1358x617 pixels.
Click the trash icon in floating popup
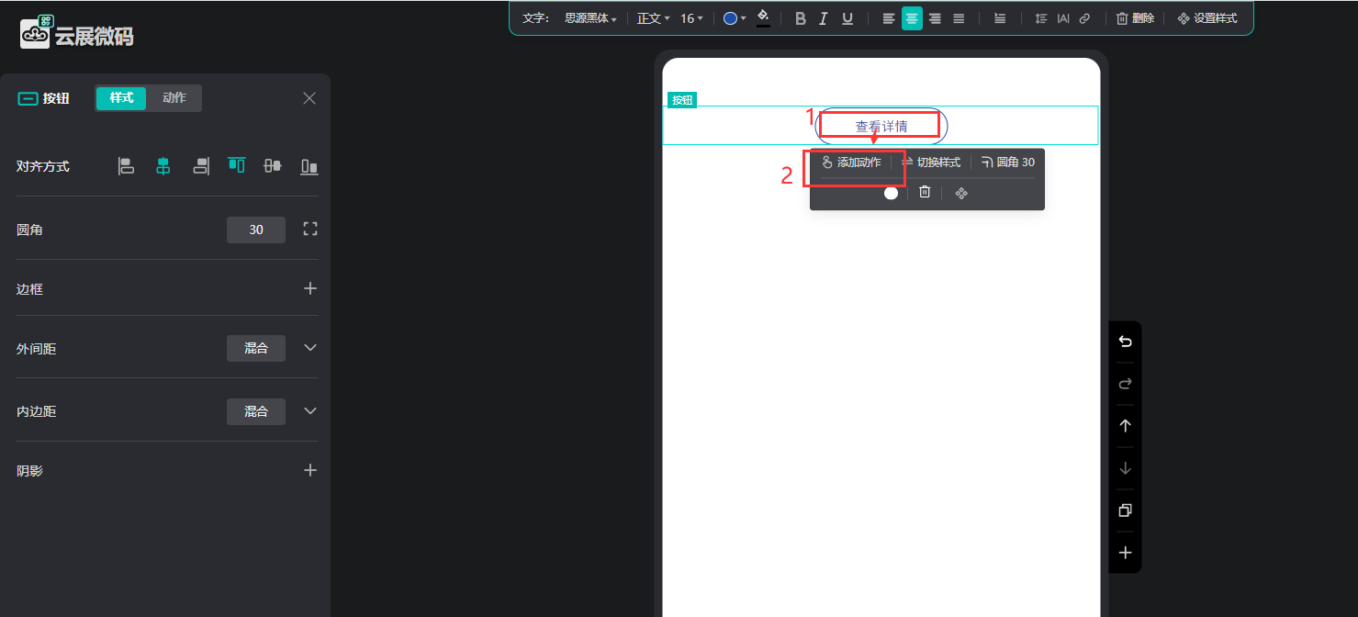925,192
